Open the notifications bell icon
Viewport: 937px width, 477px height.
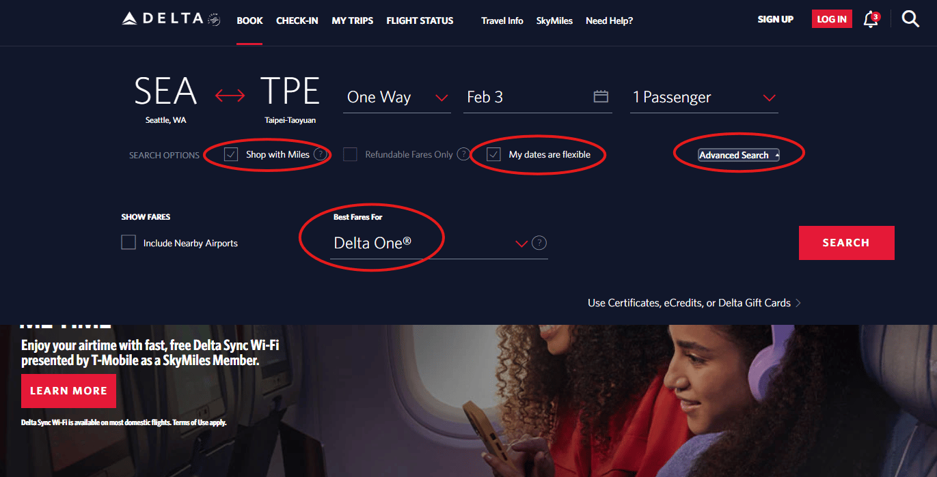[871, 19]
